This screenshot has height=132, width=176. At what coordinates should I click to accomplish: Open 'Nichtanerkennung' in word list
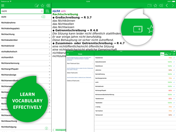coord(26,63)
